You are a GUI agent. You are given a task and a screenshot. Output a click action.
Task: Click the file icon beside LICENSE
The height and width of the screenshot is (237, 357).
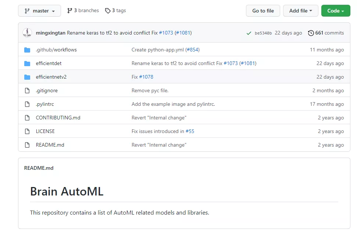[27, 131]
